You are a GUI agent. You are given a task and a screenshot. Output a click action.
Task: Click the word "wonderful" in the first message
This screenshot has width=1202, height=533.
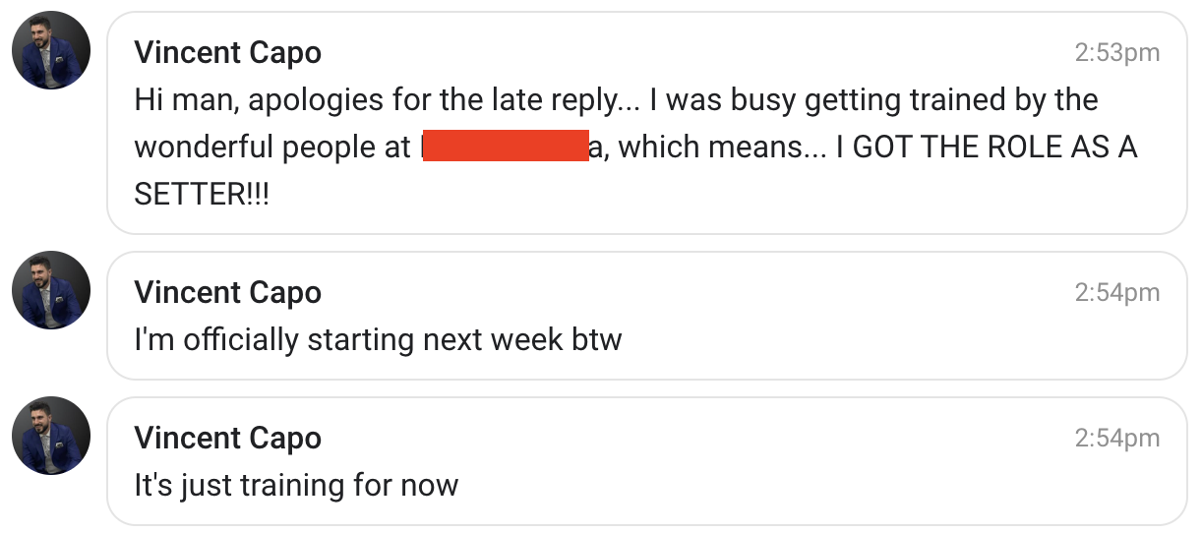204,148
